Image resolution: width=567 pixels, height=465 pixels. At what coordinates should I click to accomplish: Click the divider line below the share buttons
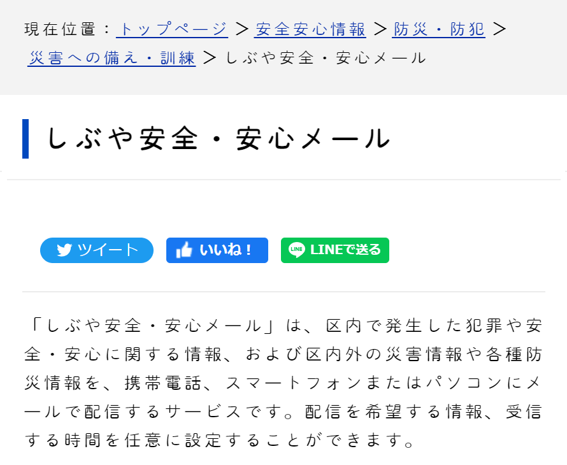[283, 291]
